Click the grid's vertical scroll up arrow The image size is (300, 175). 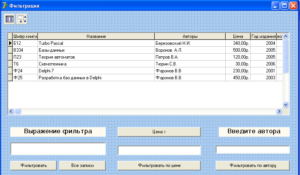(x=285, y=36)
